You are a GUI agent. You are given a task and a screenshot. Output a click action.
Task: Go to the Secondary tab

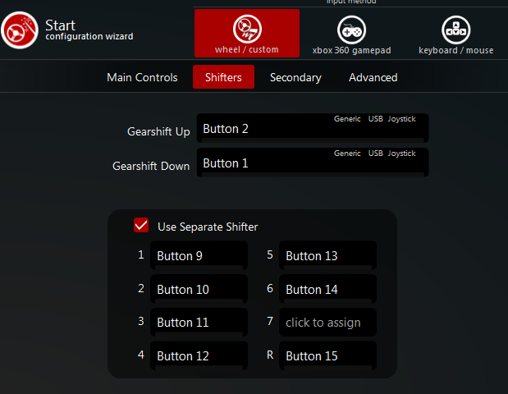click(x=295, y=77)
